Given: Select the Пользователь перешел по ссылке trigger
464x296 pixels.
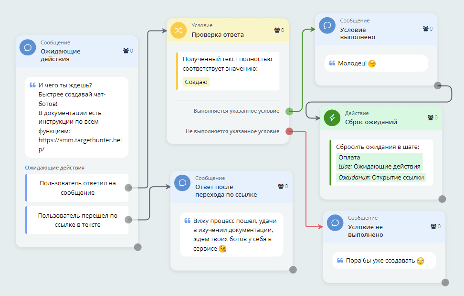Looking at the screenshot, I should (78, 220).
